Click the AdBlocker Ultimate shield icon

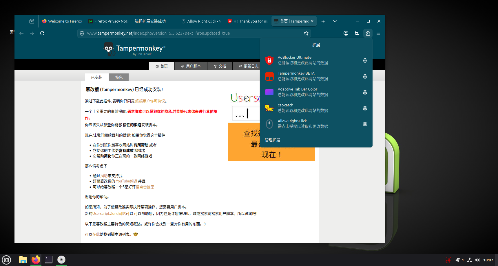(x=269, y=60)
